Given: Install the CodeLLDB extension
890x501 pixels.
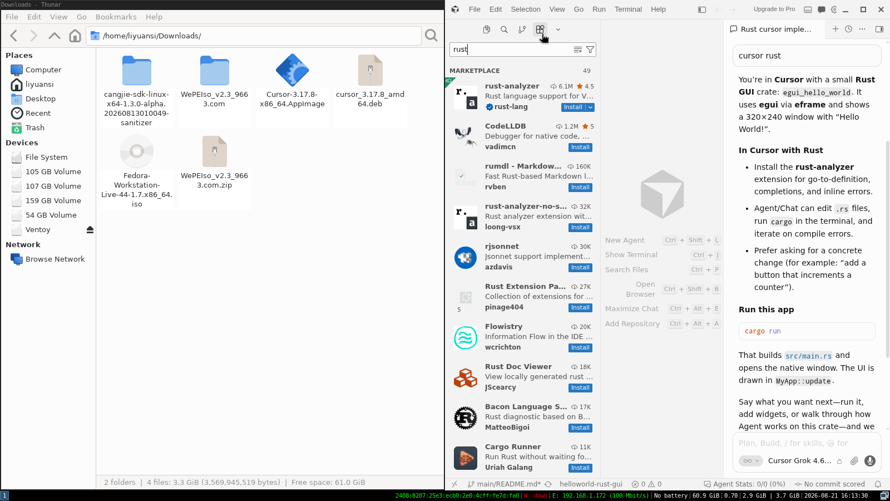Looking at the screenshot, I should click(x=580, y=148).
